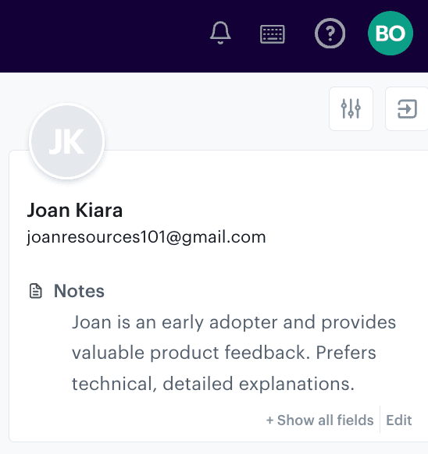The height and width of the screenshot is (454, 428).
Task: Open the notifications bell
Action: pyautogui.click(x=220, y=33)
